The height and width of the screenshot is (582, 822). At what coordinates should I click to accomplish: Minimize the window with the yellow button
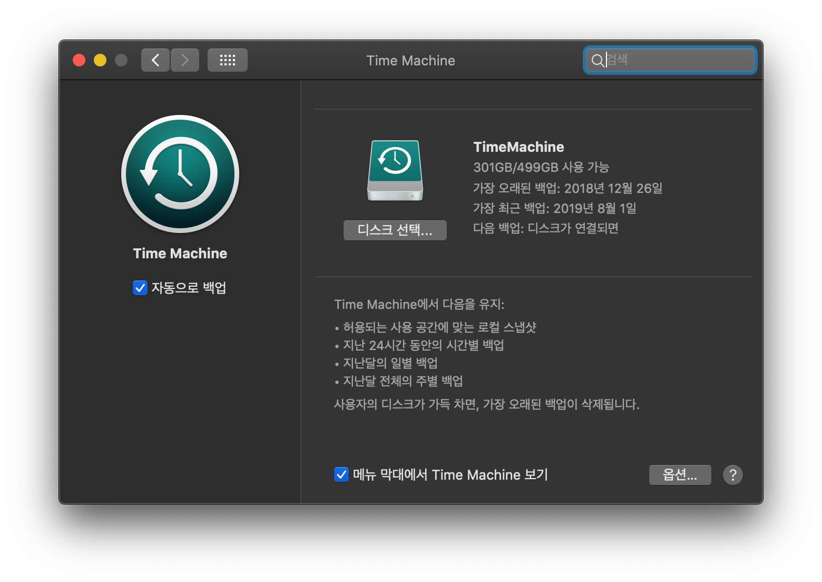(100, 60)
